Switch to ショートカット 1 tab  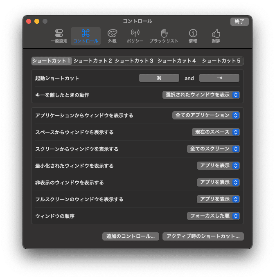coord(52,61)
